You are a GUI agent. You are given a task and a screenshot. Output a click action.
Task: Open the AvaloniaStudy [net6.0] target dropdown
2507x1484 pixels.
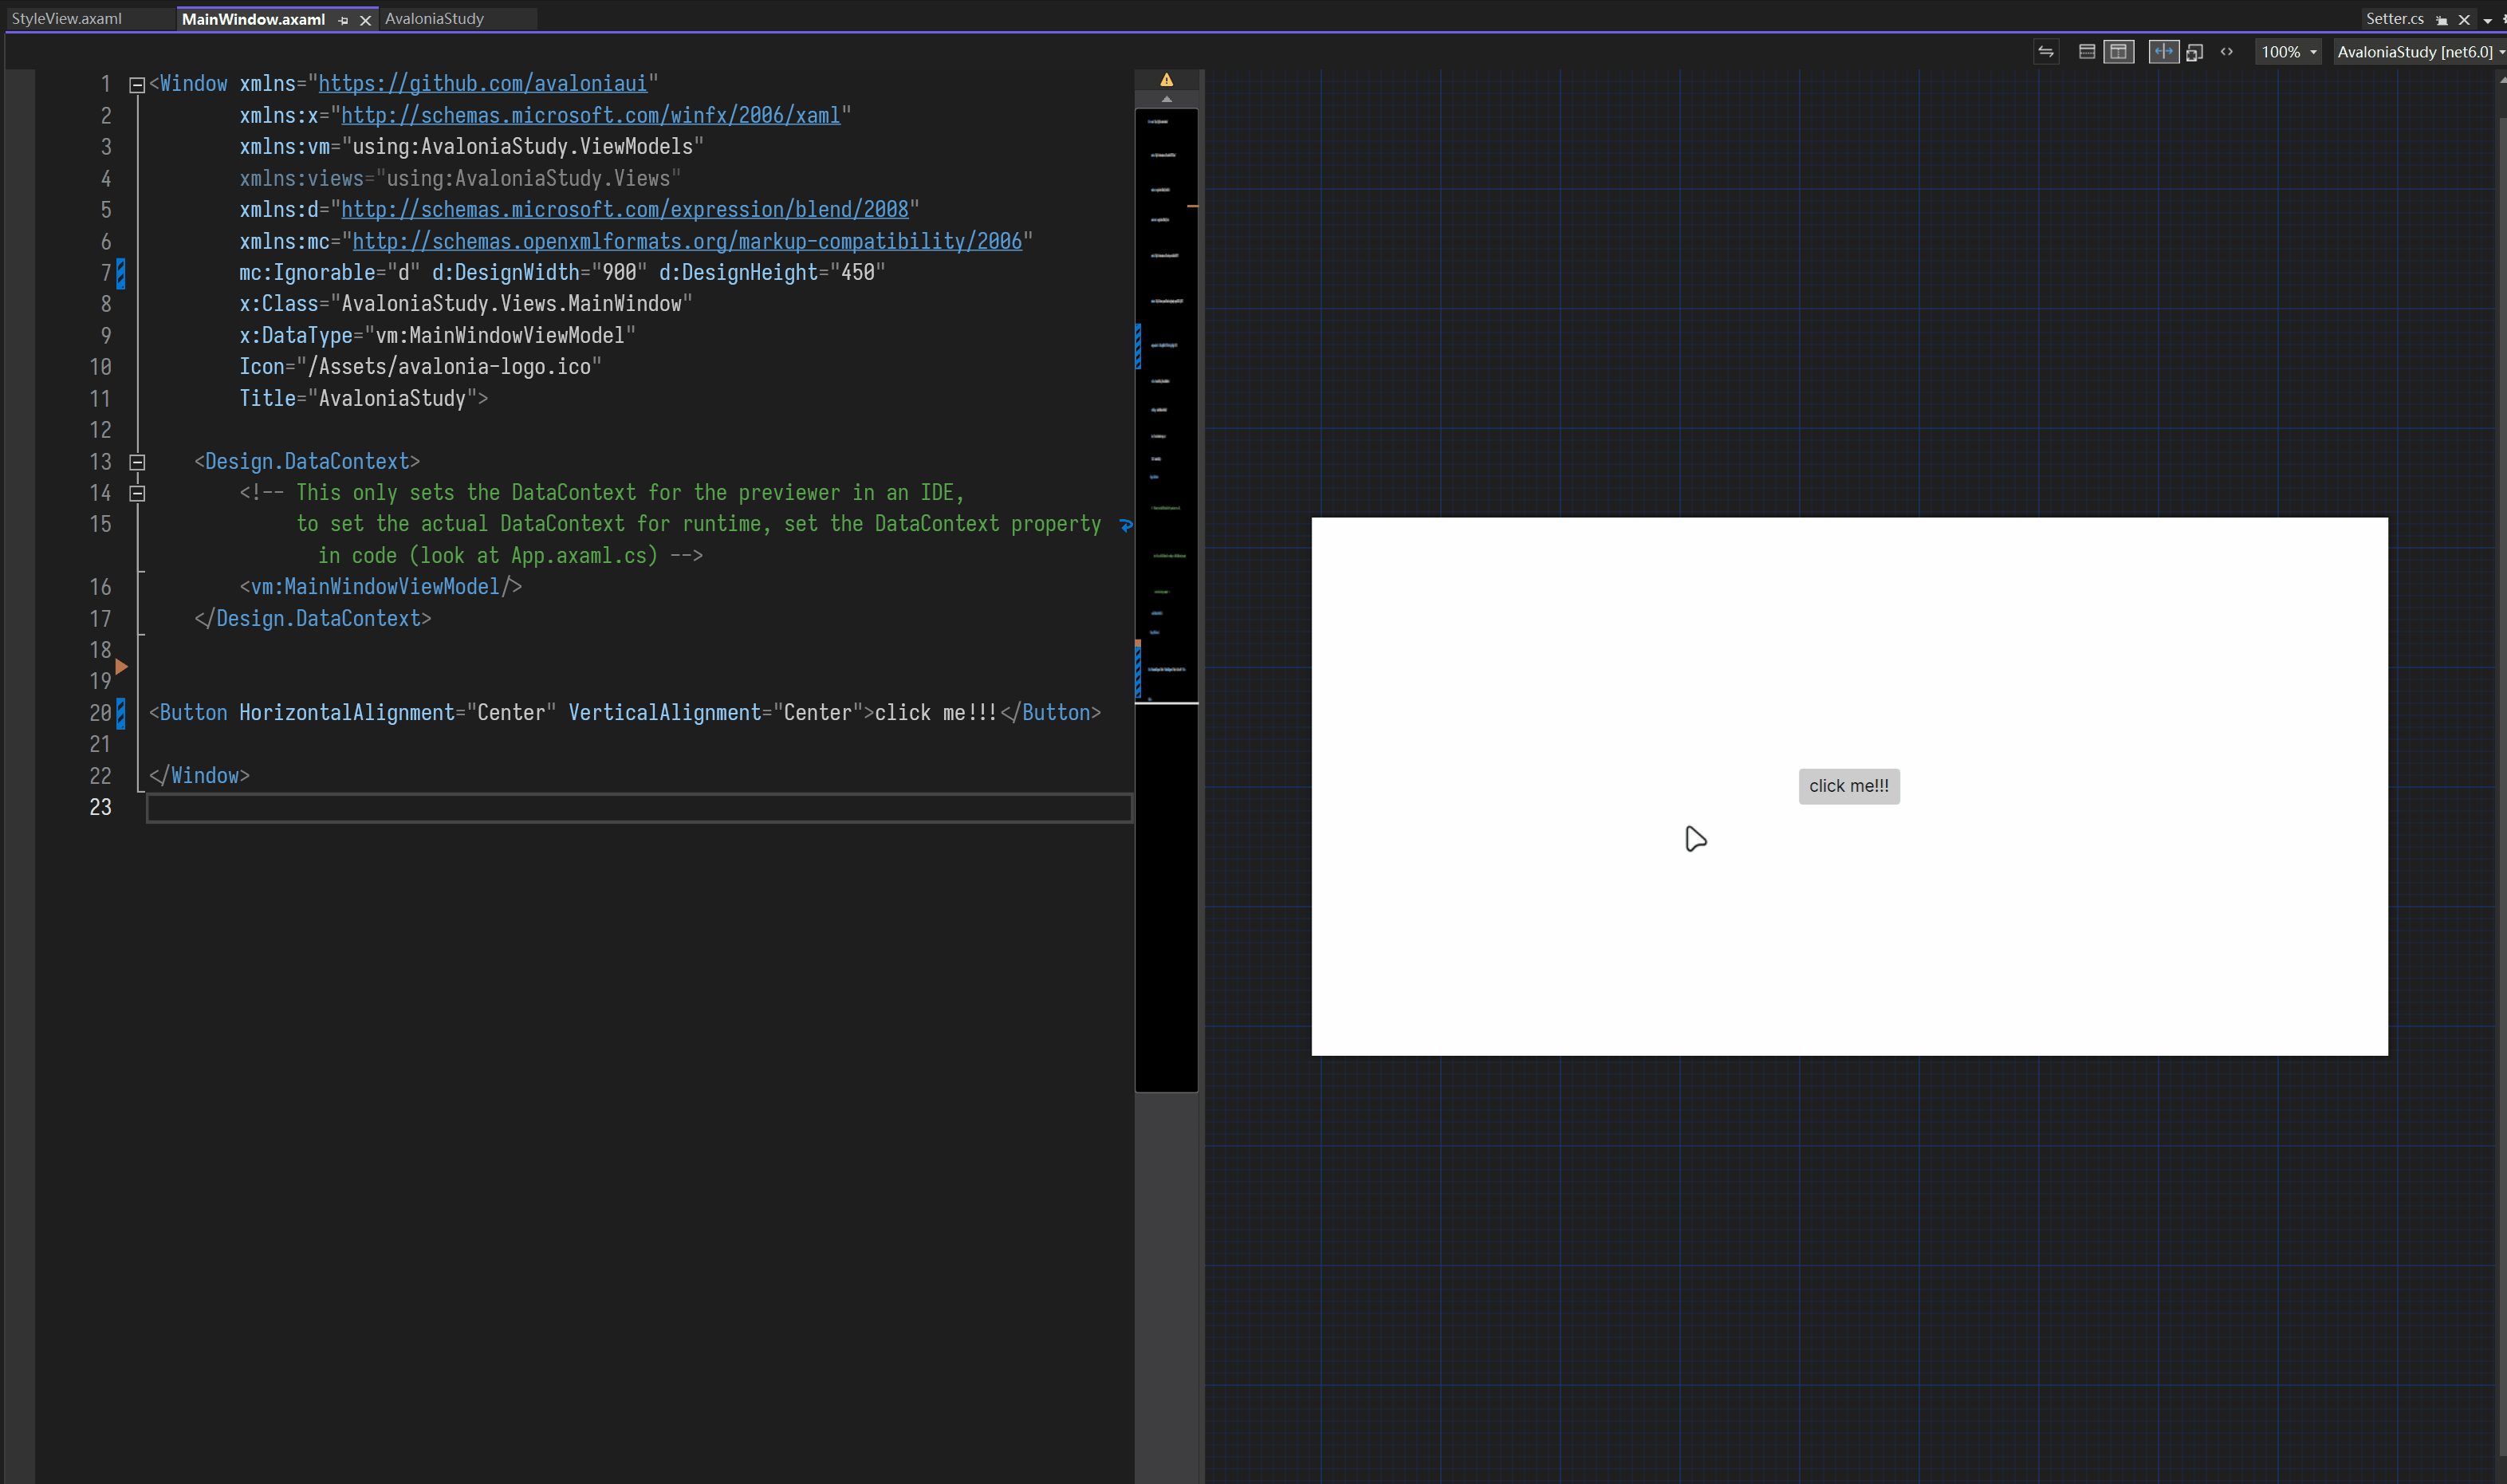pos(2419,52)
